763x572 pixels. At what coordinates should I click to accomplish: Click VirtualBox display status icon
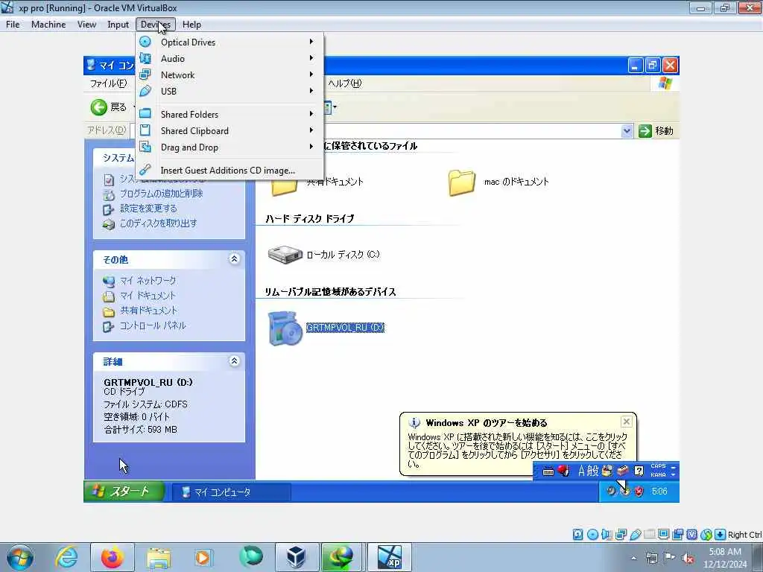[x=663, y=535]
